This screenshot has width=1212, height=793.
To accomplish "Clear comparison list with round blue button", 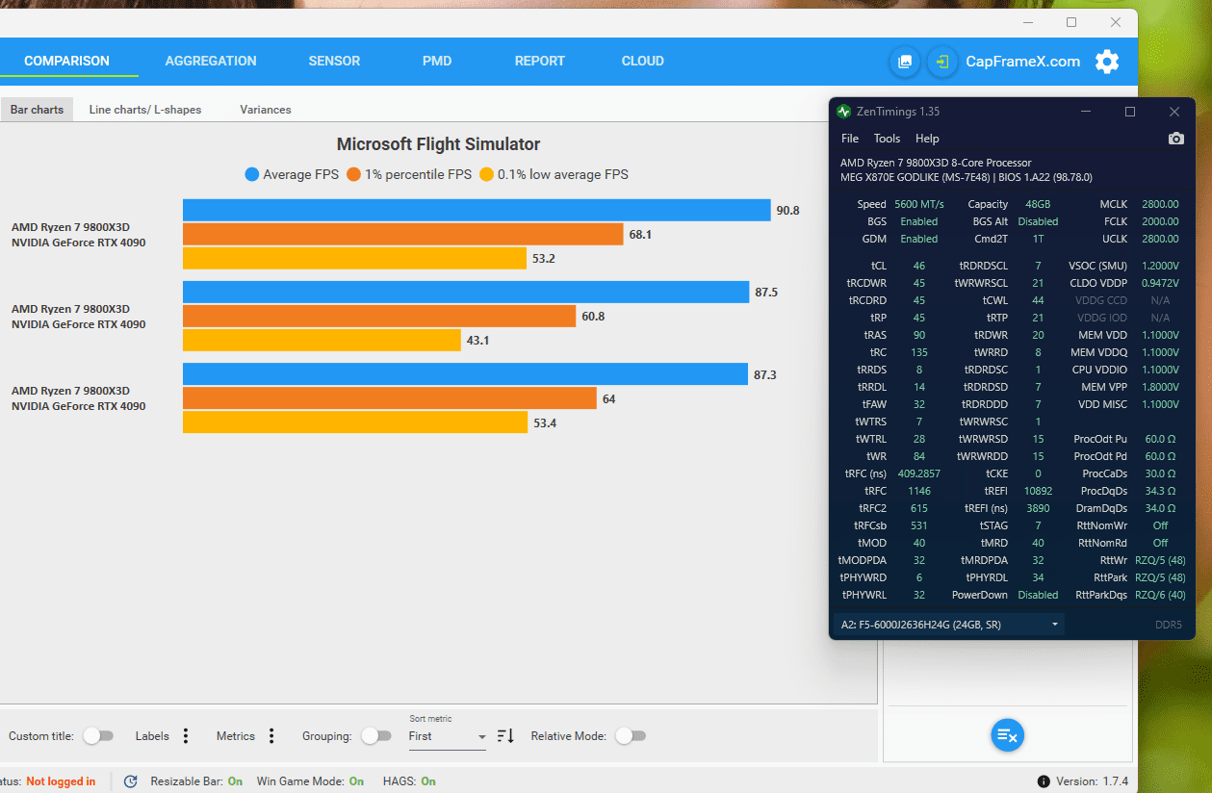I will point(1007,735).
